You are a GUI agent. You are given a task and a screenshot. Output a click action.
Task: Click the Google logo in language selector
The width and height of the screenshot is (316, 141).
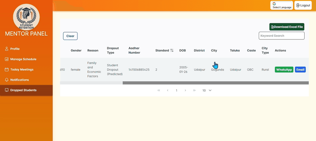point(274,3)
